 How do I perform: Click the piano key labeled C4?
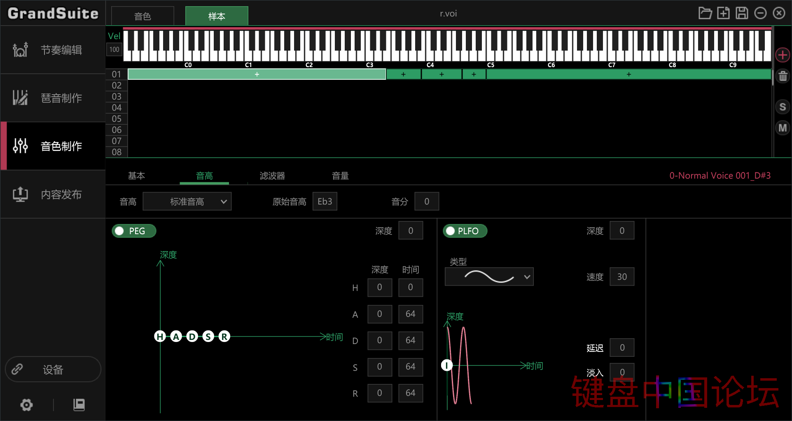[x=430, y=56]
